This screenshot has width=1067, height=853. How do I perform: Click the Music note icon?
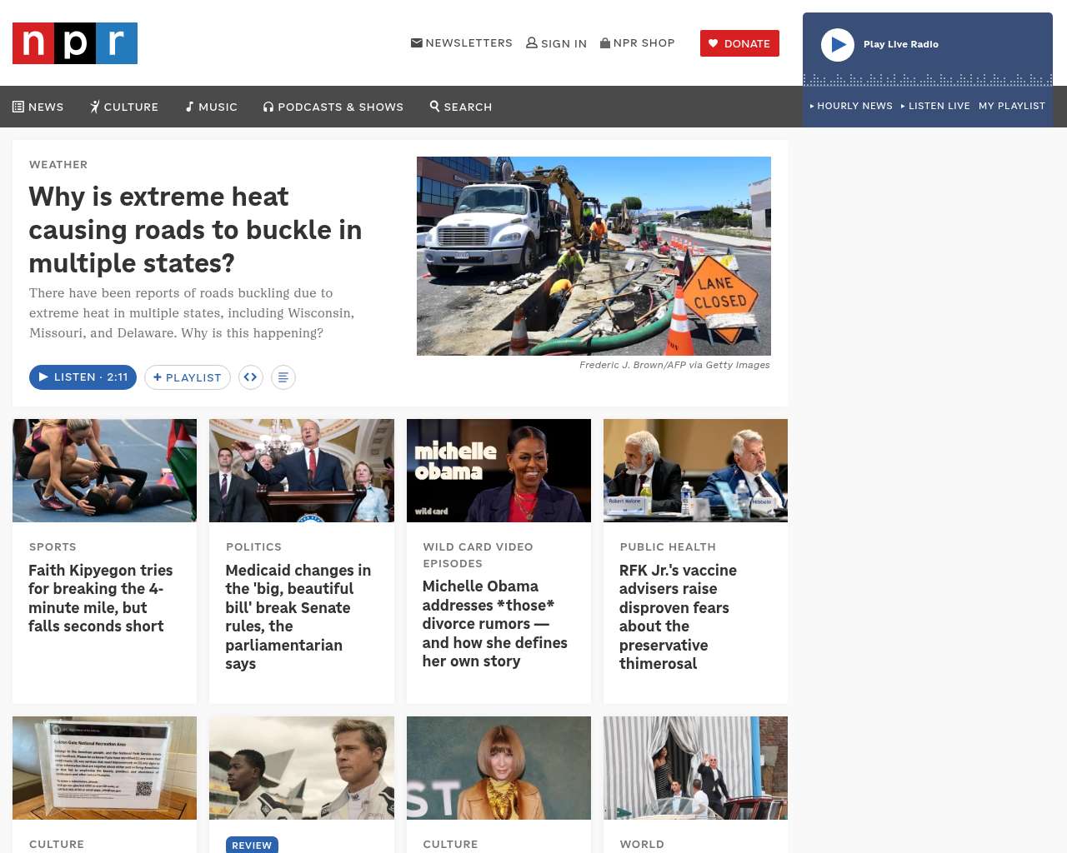(x=189, y=107)
